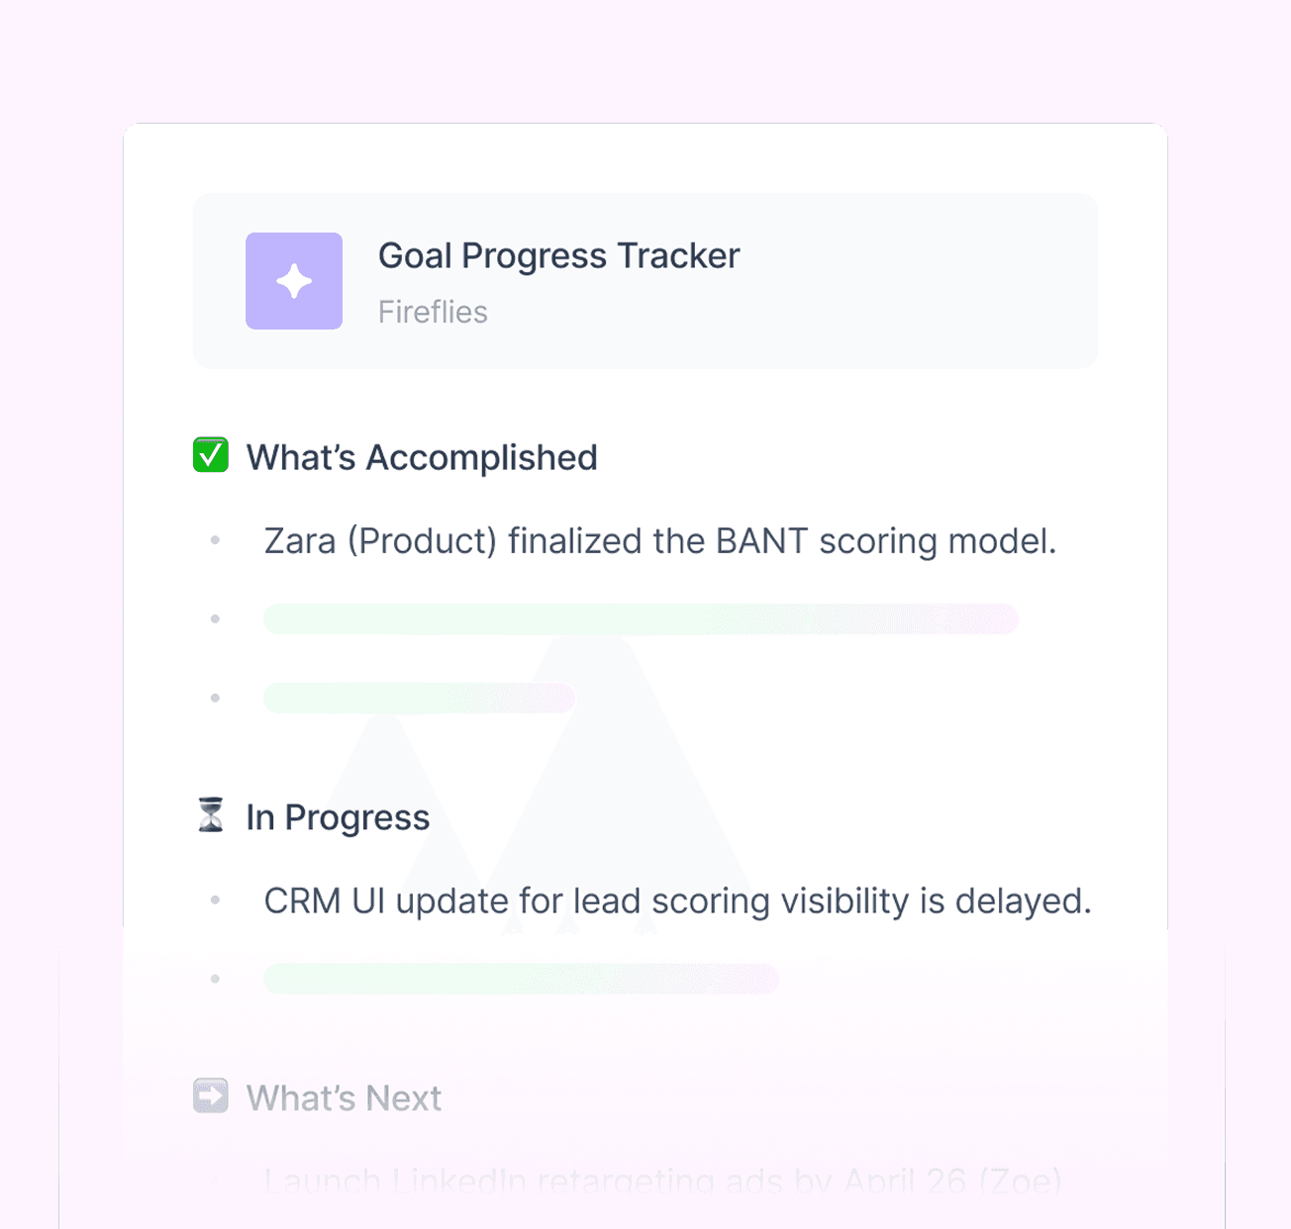Screen dimensions: 1291x1229
Task: Click the CRM UI update delayed item
Action: tap(677, 901)
